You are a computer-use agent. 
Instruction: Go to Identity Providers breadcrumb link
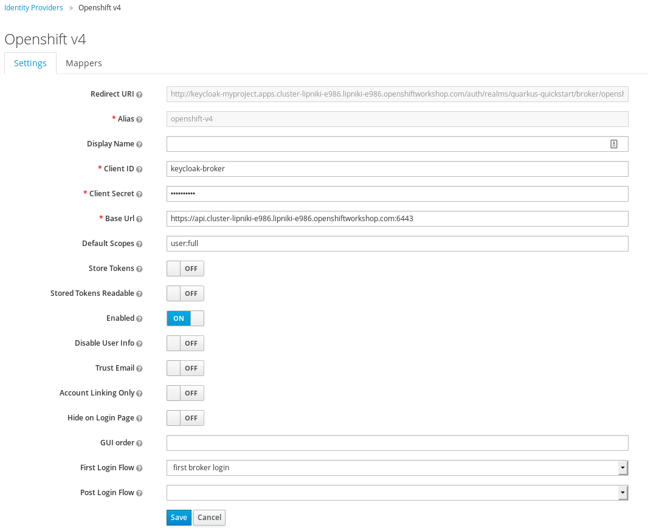[33, 8]
